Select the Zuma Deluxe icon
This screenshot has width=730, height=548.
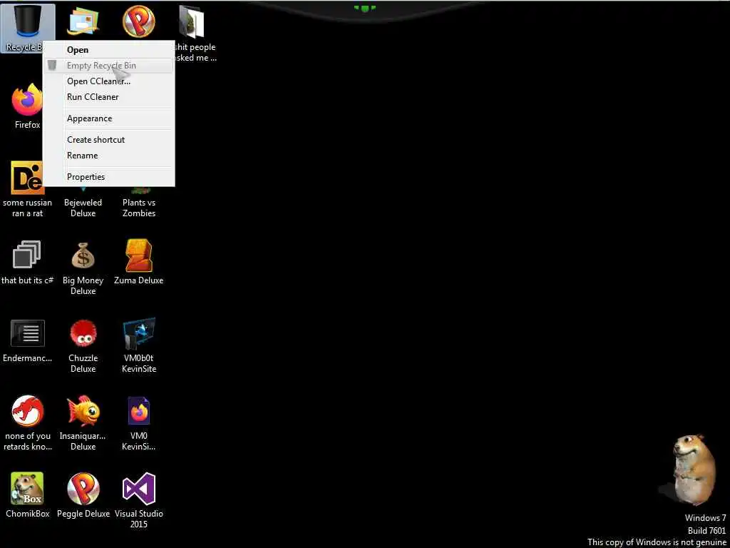[x=139, y=255]
